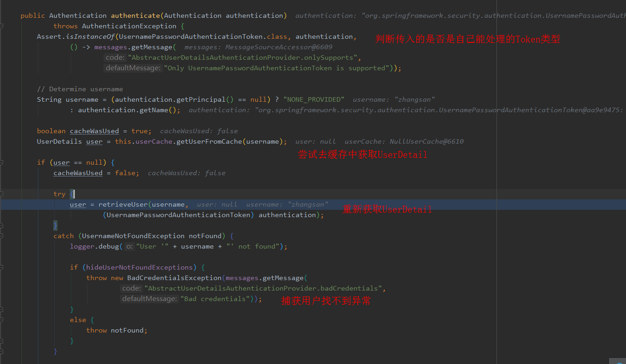Click the '(UsernamePasswordAuthenticationToken)' cast below retrieveUser
This screenshot has height=364, width=626.
[x=178, y=215]
